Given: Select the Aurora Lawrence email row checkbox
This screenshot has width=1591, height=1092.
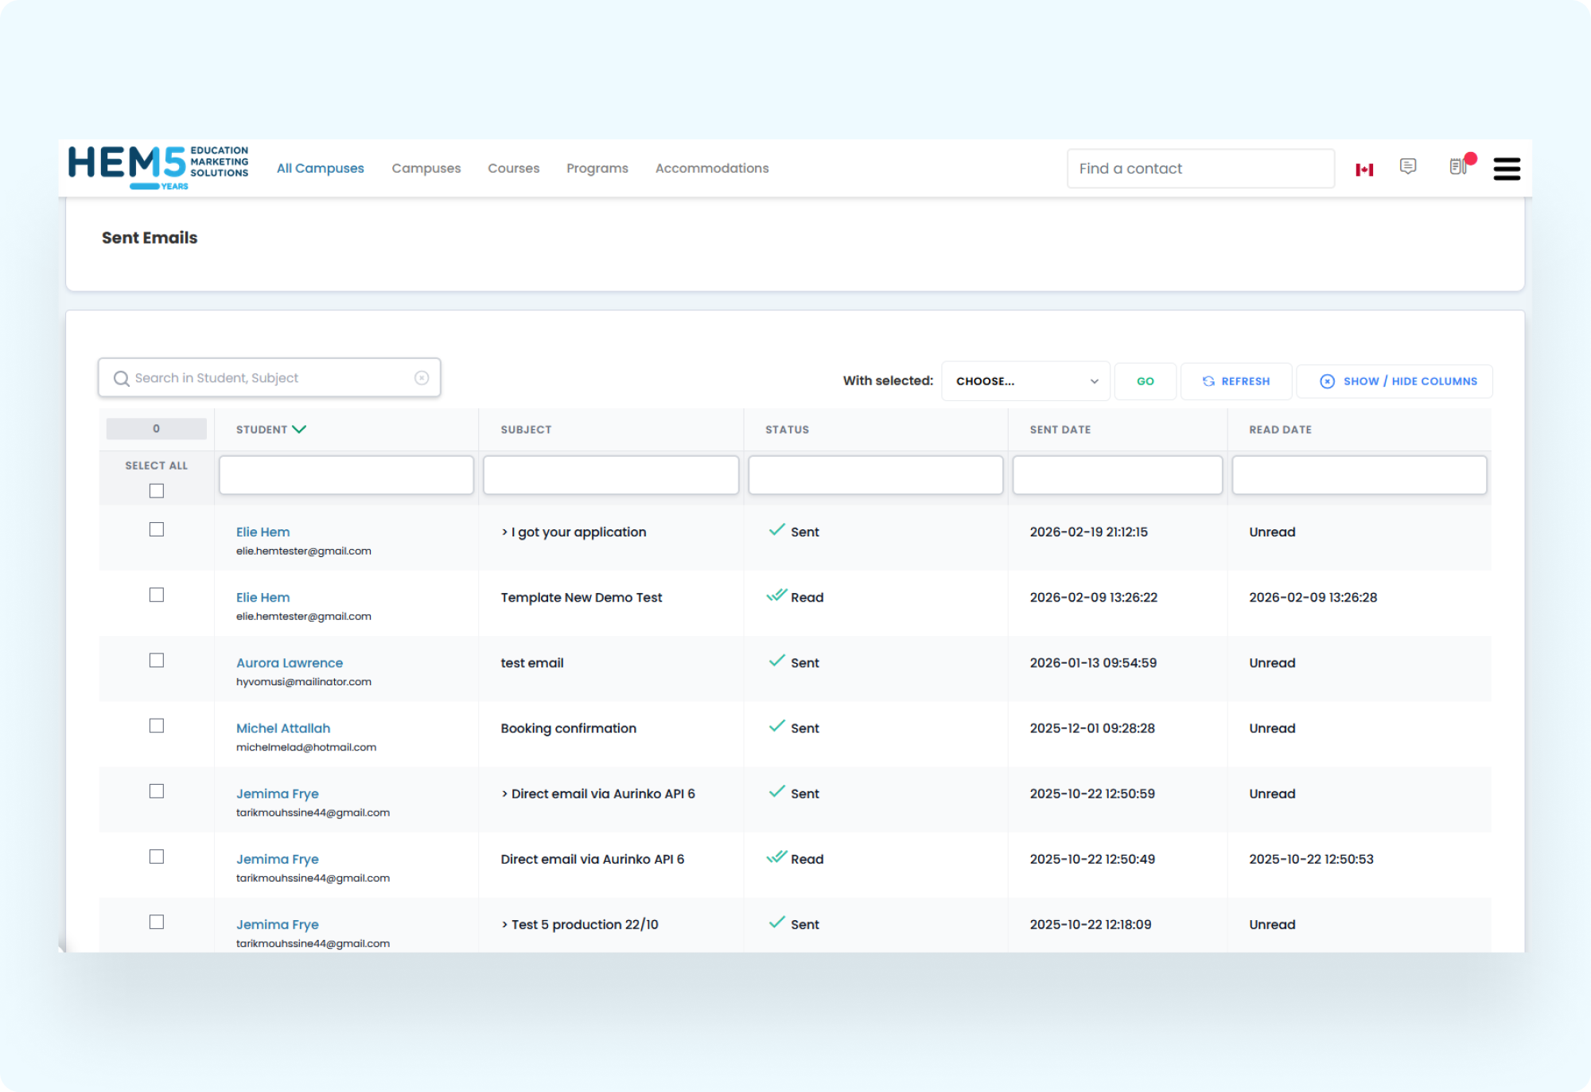Looking at the screenshot, I should point(157,661).
